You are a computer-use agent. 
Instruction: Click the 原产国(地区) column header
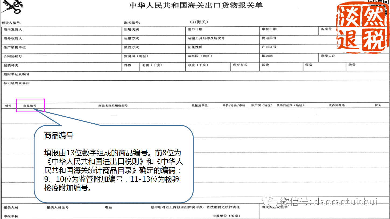coord(262,106)
